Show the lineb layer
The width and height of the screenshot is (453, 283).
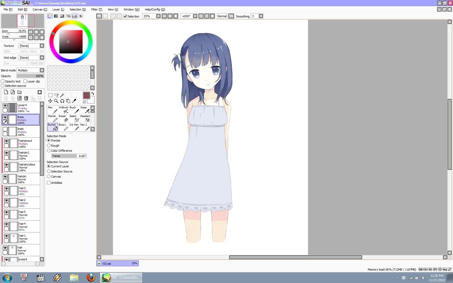coord(5,129)
